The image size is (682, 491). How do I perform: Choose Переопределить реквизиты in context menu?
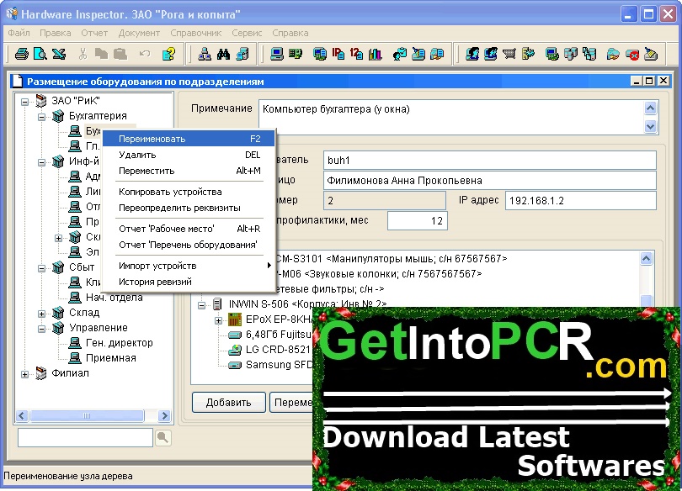coord(189,208)
